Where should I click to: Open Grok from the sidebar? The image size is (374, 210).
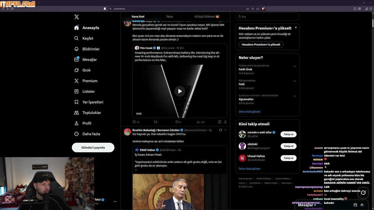82,70
